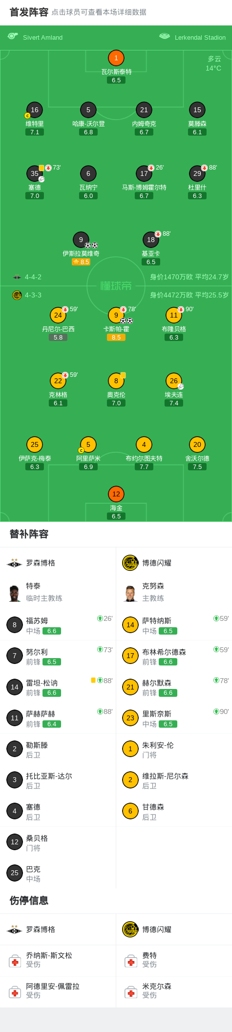
Task: Open injured player 费特 entry
Action: (x=174, y=960)
